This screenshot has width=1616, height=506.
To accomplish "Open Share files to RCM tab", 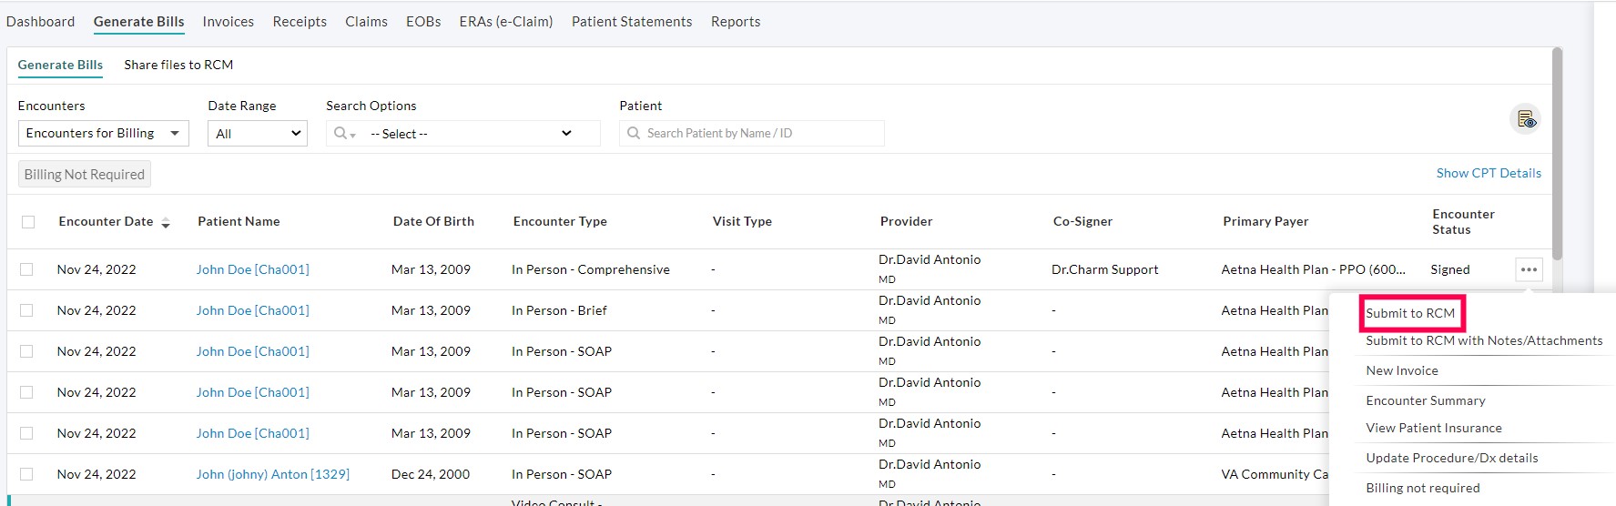I will point(178,65).
